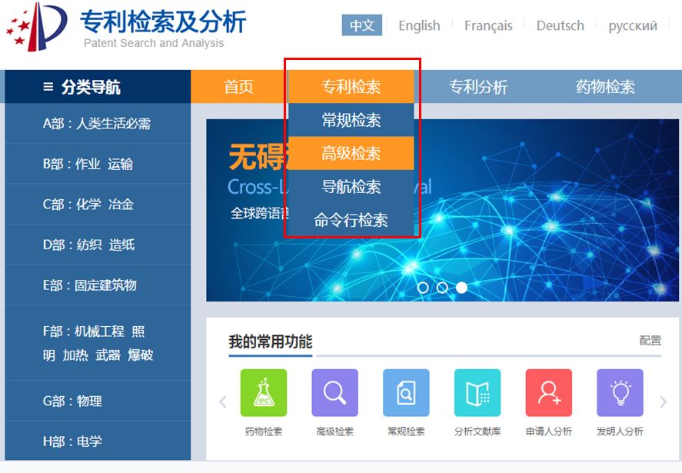
Task: Click the left carousel arrow
Action: [222, 401]
